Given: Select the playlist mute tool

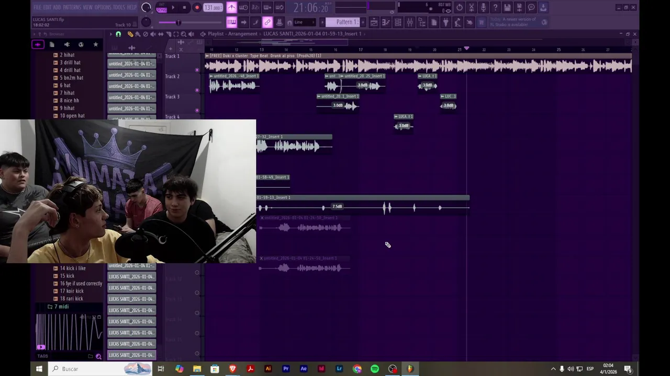Looking at the screenshot, I should [153, 34].
